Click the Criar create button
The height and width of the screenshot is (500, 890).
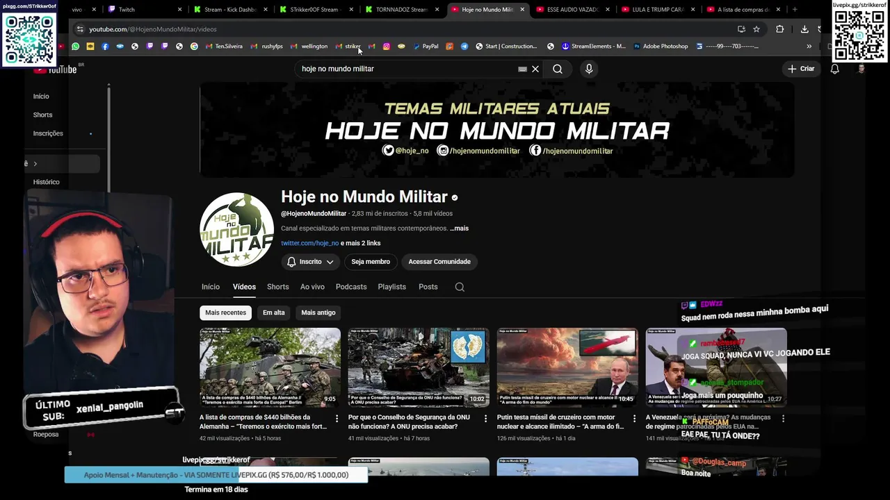[801, 69]
